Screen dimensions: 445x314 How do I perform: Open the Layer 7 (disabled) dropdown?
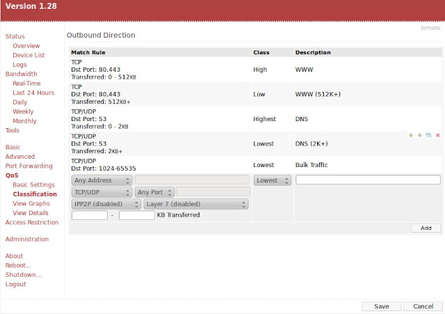coord(196,204)
